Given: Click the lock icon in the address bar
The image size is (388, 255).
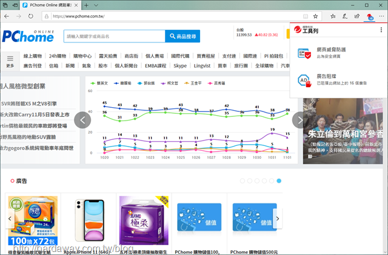Looking at the screenshot, I should (x=47, y=16).
